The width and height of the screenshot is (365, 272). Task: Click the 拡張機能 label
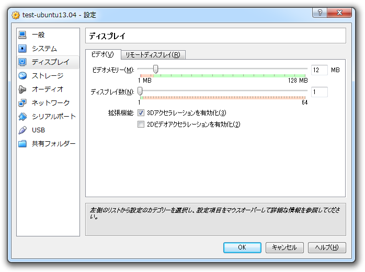(121, 113)
